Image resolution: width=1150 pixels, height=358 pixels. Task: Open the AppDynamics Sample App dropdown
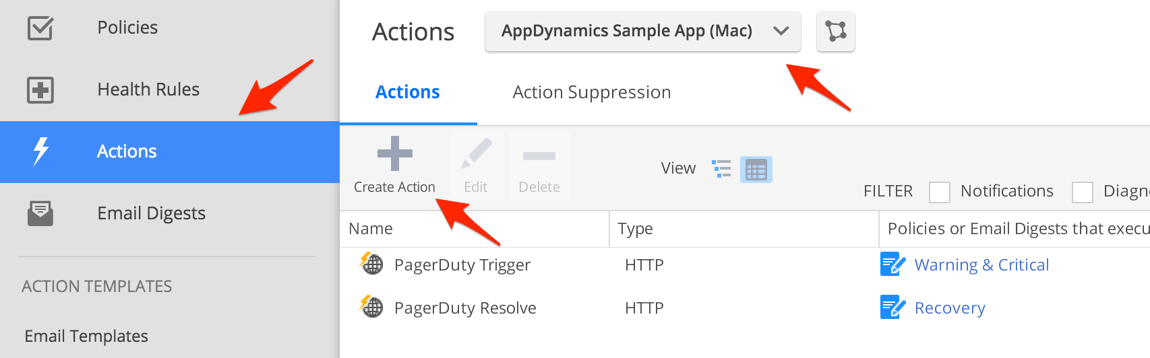coord(642,31)
